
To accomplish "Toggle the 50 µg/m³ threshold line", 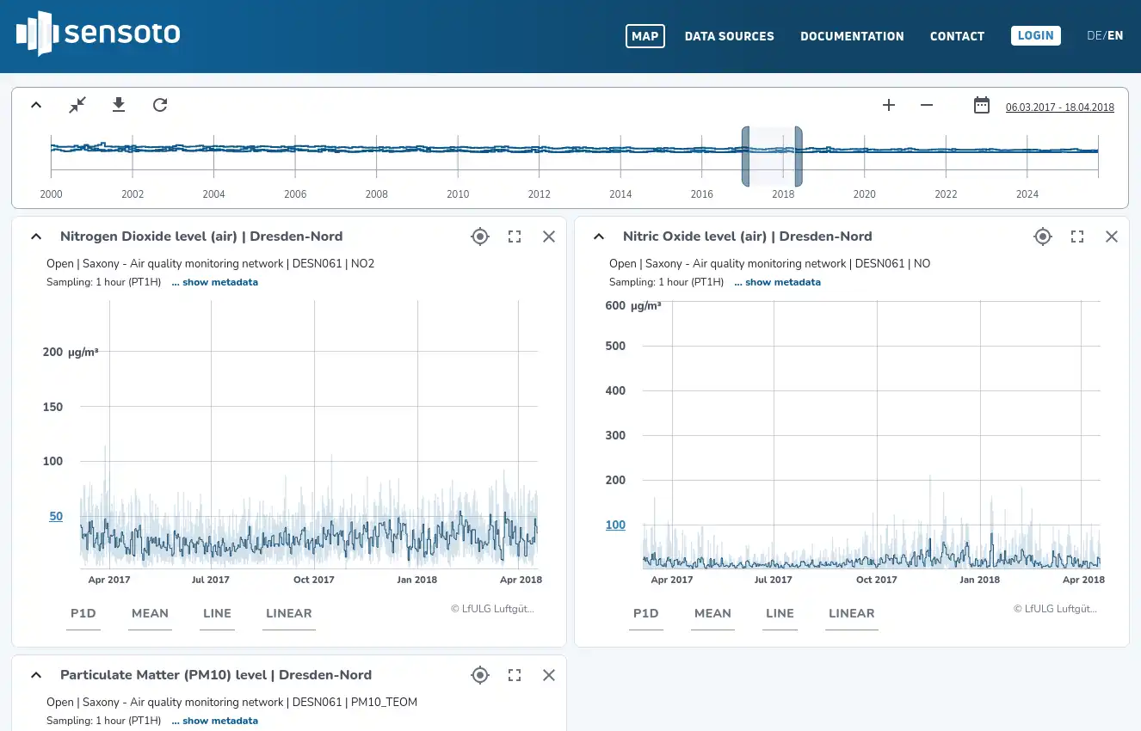I will 56,516.
